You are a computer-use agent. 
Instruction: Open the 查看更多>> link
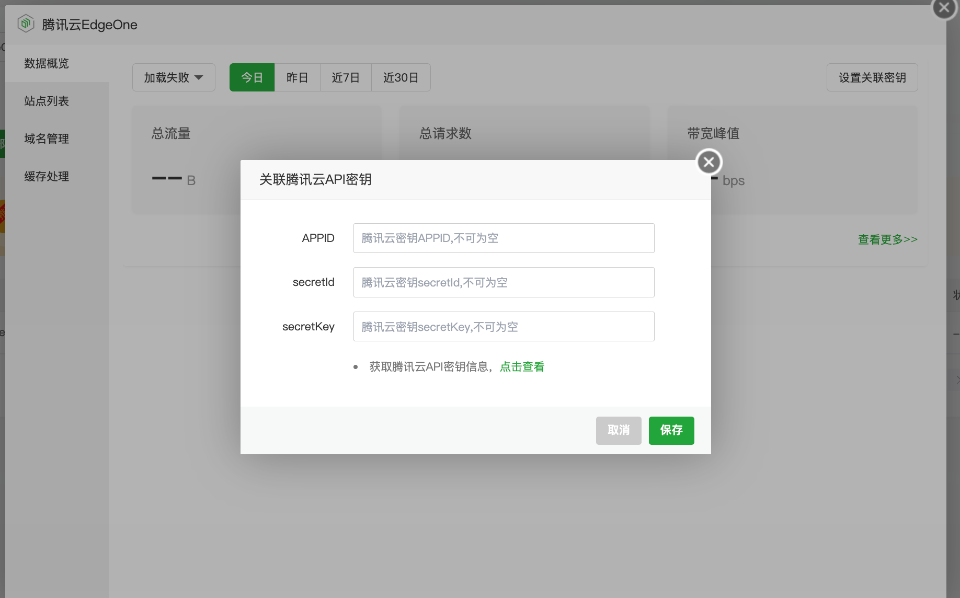point(887,239)
